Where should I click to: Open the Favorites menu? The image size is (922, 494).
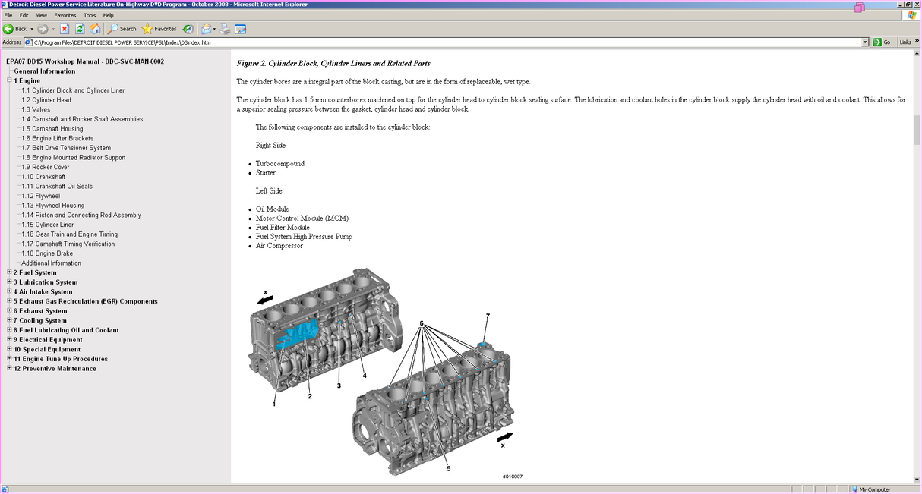[x=65, y=14]
